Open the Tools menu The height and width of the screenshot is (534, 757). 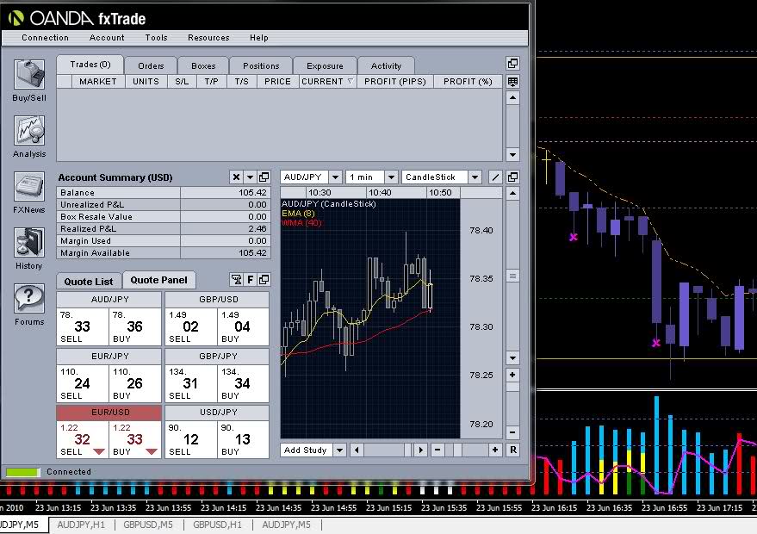(156, 38)
